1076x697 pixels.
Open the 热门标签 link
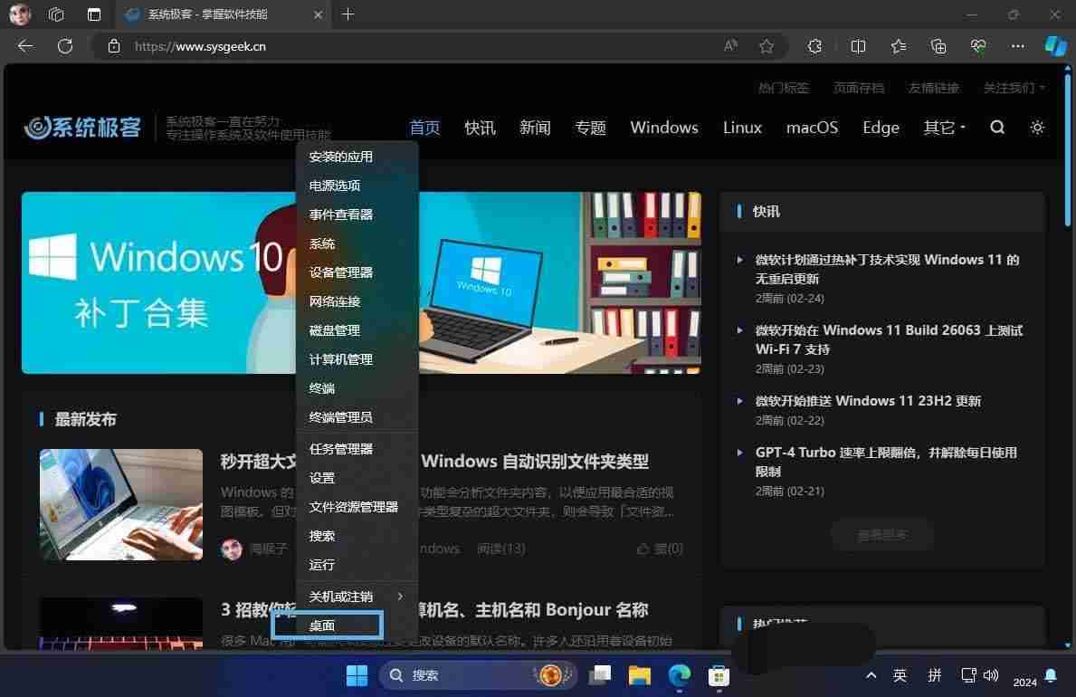coord(784,88)
